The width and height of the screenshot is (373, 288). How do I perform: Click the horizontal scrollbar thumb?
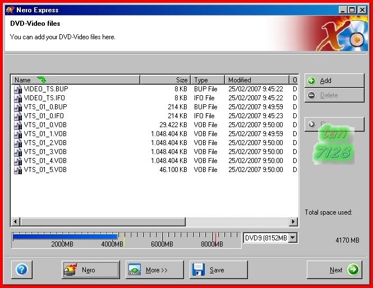tap(103, 222)
